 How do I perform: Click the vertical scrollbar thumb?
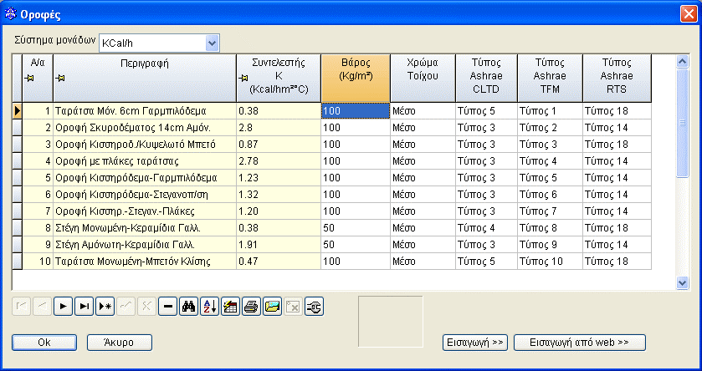(x=682, y=123)
